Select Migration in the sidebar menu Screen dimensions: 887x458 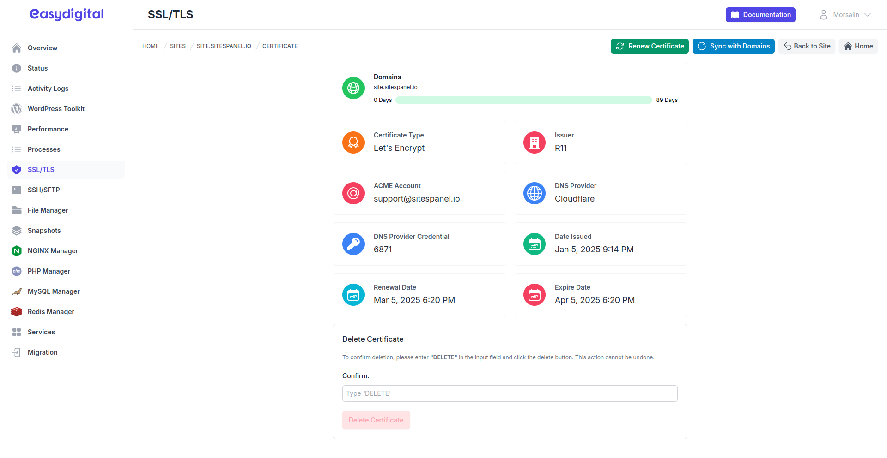tap(43, 352)
